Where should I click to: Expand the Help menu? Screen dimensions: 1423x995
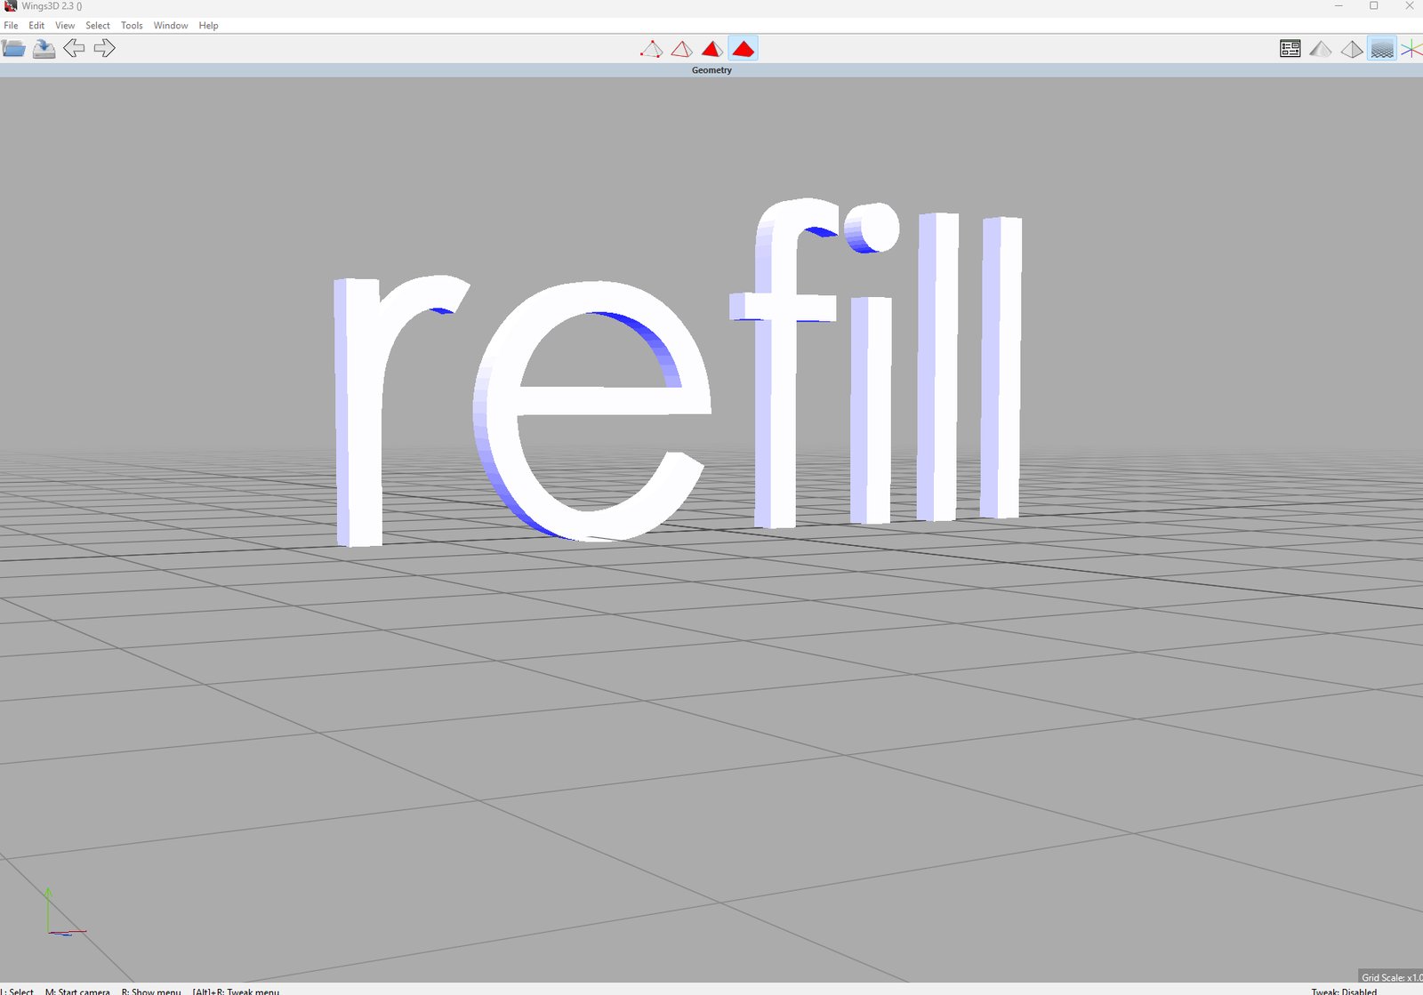(208, 26)
